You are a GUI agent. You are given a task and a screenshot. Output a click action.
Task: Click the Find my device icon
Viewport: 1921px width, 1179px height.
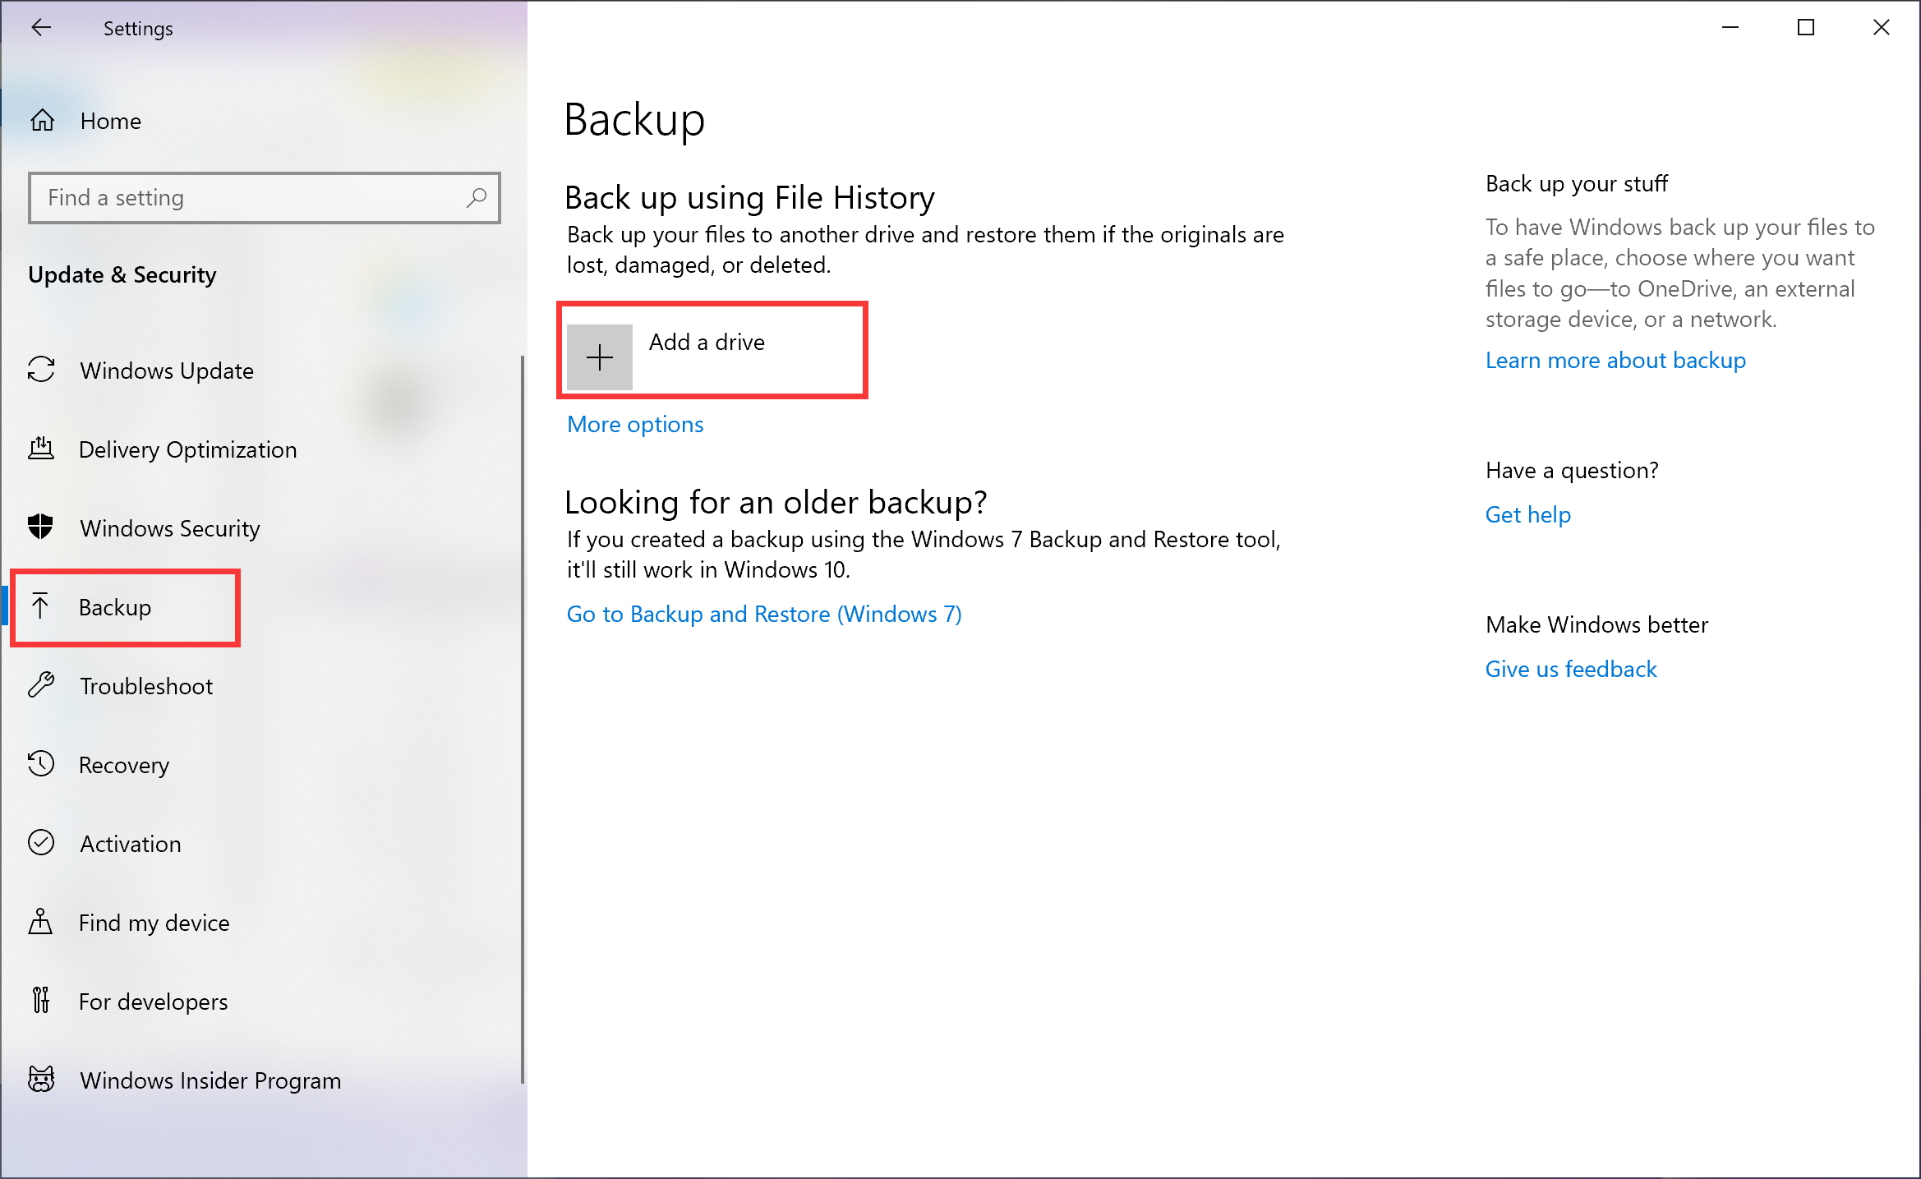pos(41,923)
